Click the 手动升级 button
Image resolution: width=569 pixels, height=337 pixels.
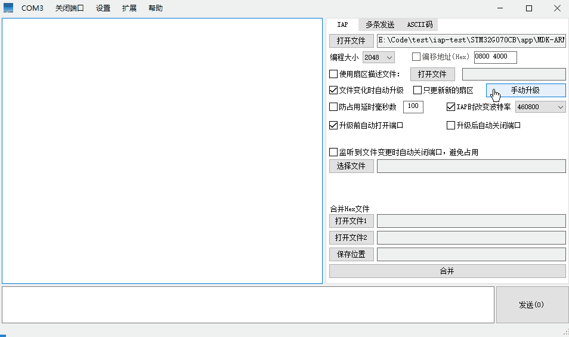(525, 90)
